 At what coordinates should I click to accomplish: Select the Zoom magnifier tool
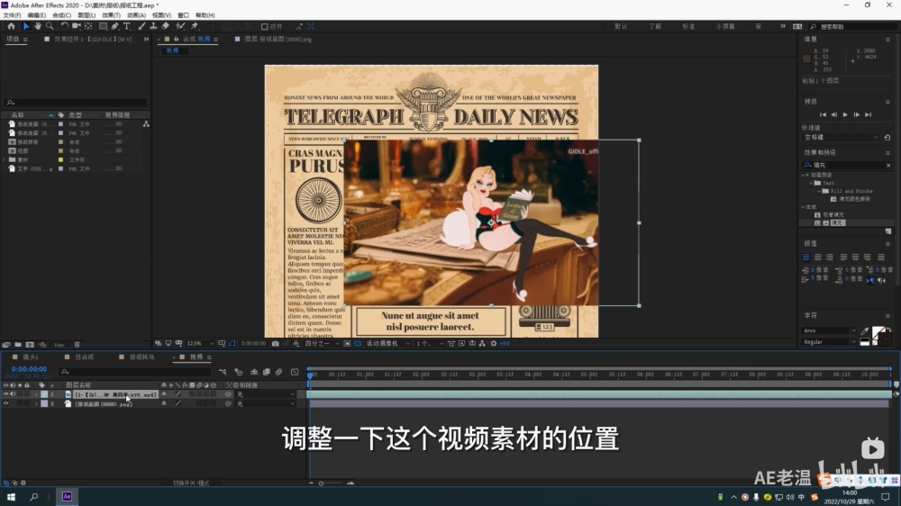coord(50,26)
